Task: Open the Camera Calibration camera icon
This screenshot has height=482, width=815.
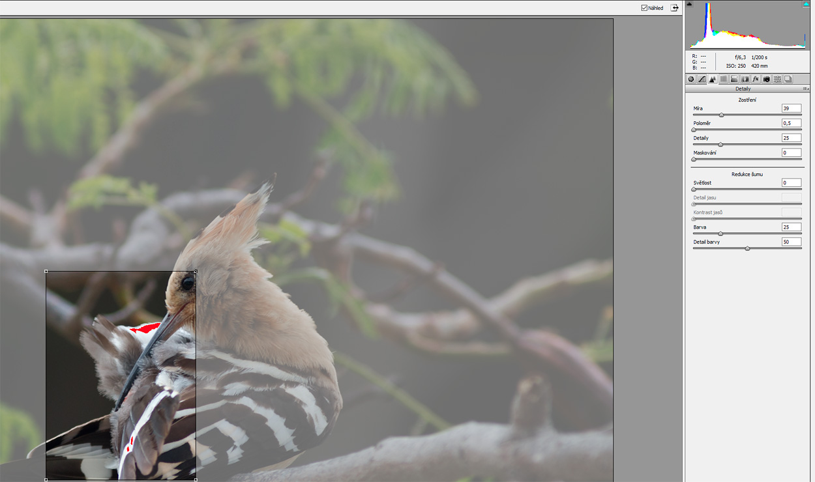Action: coord(767,79)
